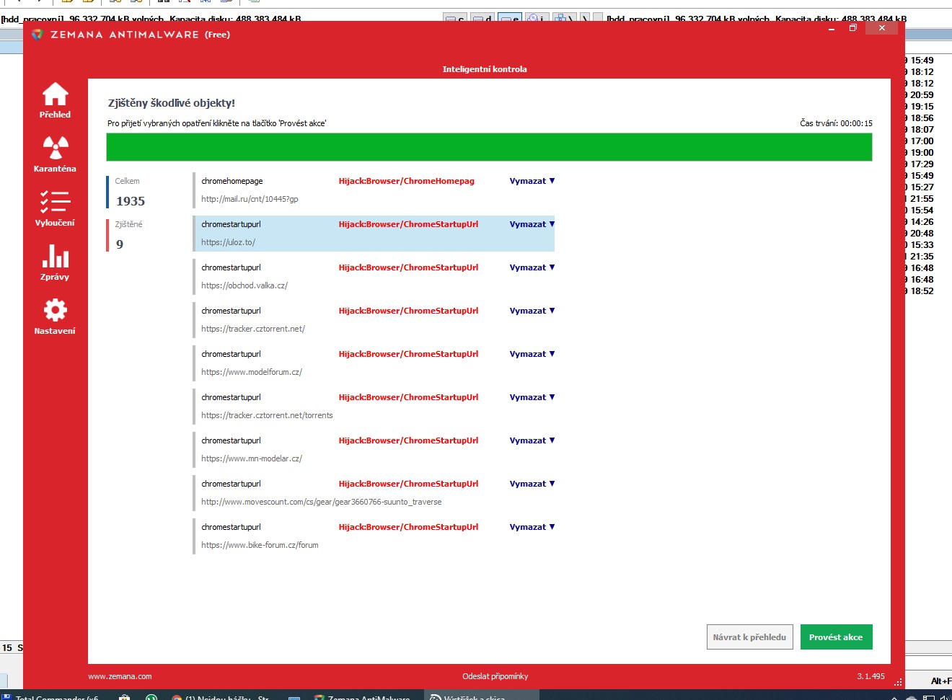Click Total Commander file row timed 18:52

pyautogui.click(x=920, y=291)
